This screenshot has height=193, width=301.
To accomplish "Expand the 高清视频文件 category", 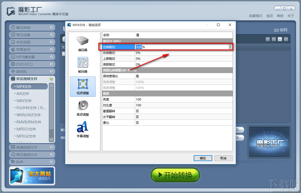I will pos(32,147).
